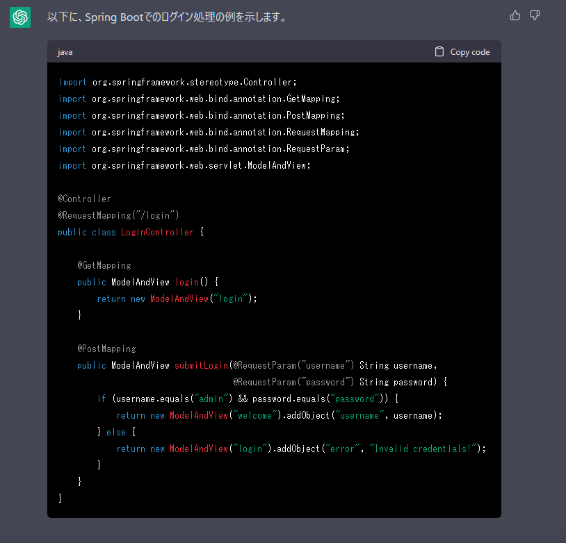566x543 pixels.
Task: Click the "java" language label
Action: pos(65,52)
